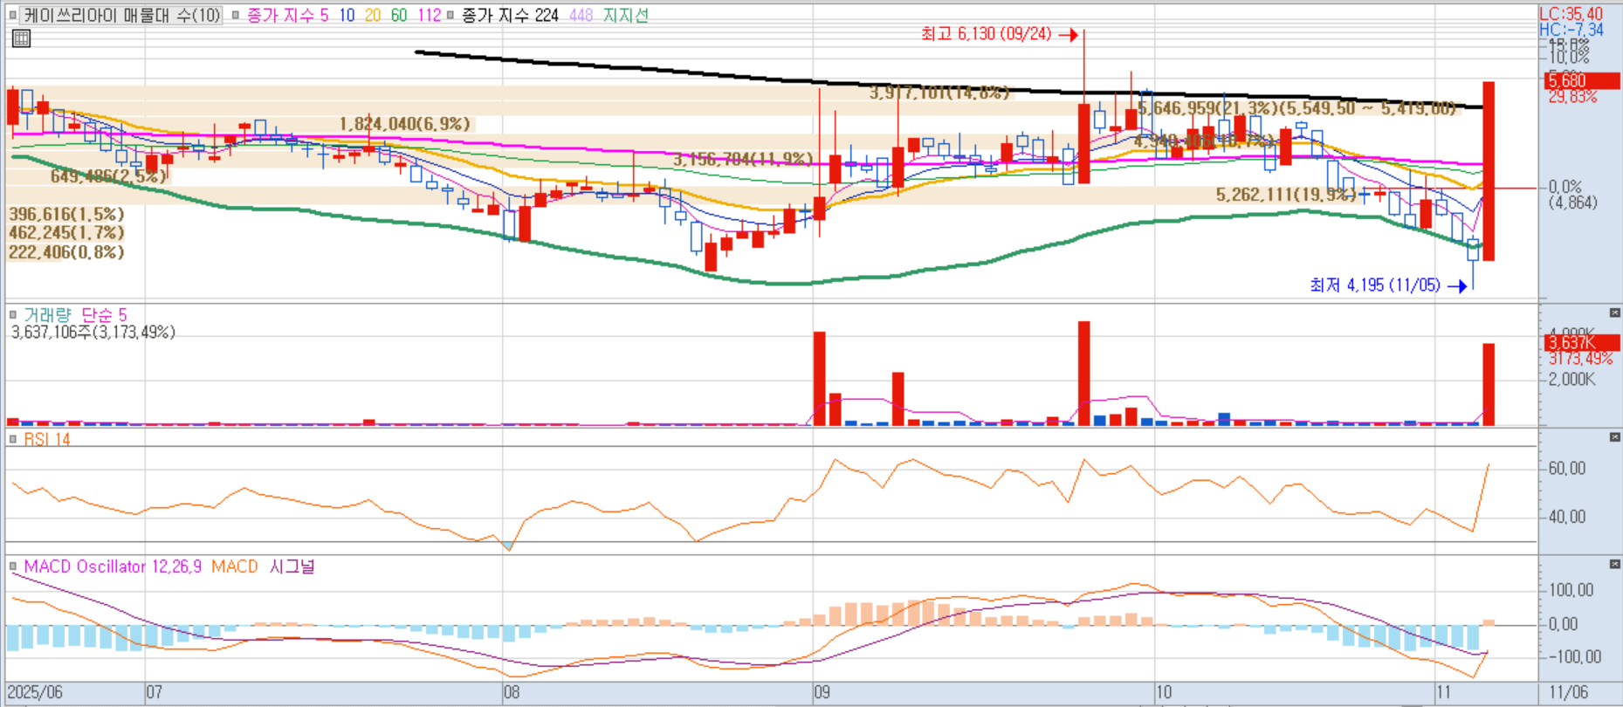Select the 단순 5 volume average label
This screenshot has height=707, width=1623.
(104, 314)
